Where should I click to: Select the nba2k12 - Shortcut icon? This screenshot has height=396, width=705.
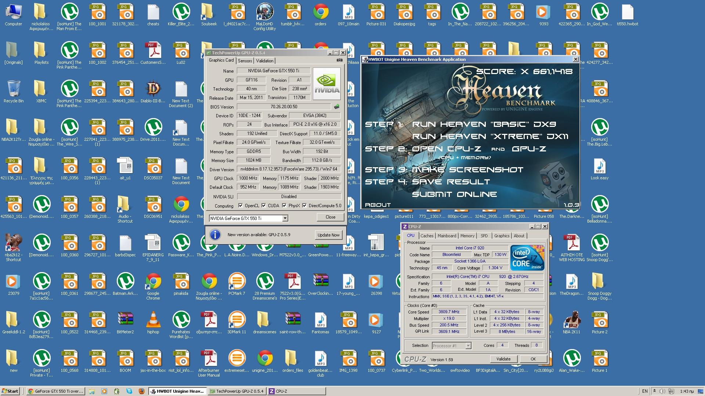14,248
